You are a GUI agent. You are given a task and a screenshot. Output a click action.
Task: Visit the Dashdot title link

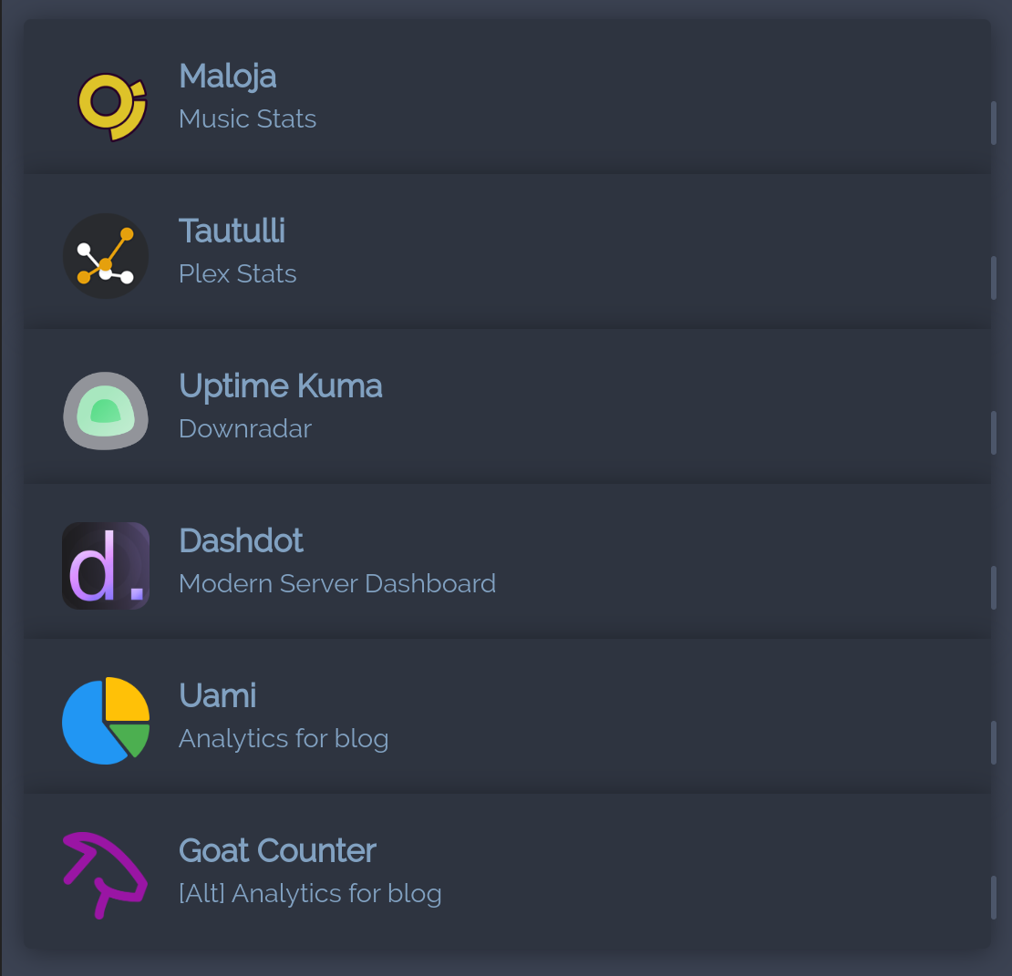point(241,540)
